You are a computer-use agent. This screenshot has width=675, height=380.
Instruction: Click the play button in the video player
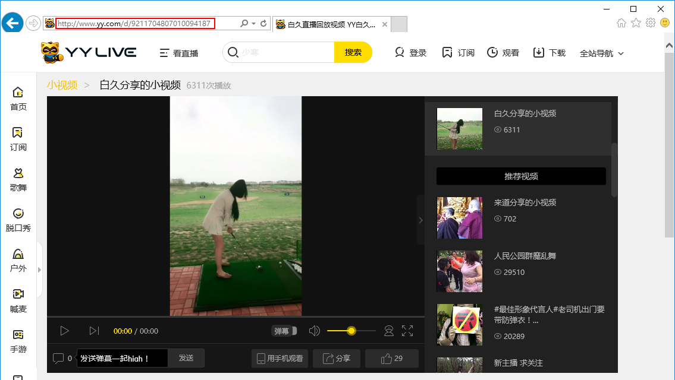click(65, 331)
